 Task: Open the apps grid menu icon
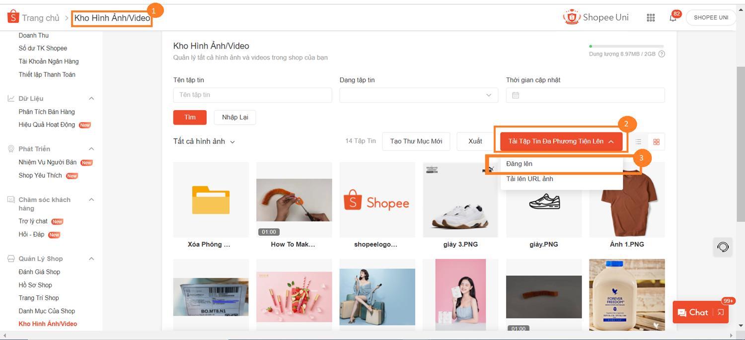651,18
